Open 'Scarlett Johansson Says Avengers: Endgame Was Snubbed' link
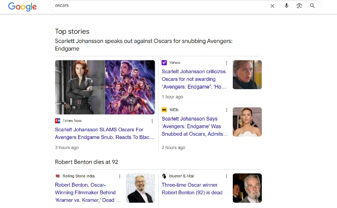 [x=195, y=126]
